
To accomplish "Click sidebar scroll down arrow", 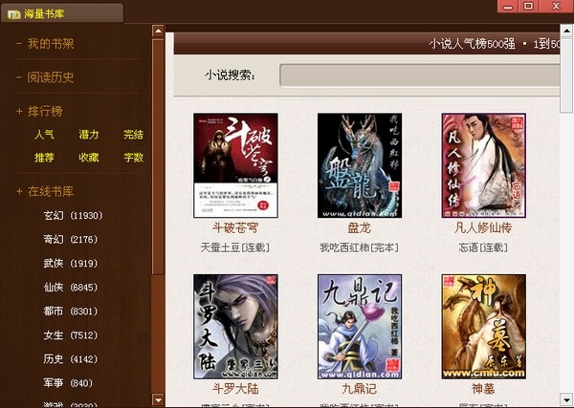I will pyautogui.click(x=158, y=399).
